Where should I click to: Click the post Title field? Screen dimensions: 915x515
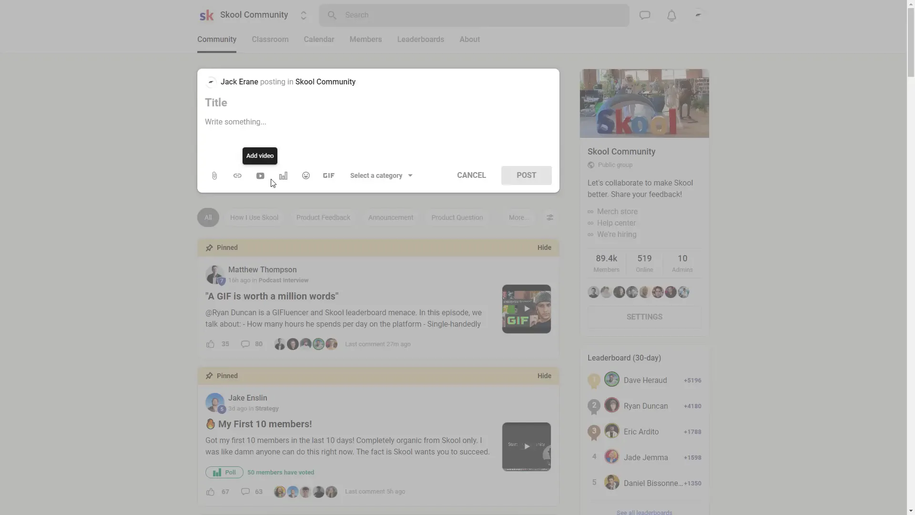[378, 103]
